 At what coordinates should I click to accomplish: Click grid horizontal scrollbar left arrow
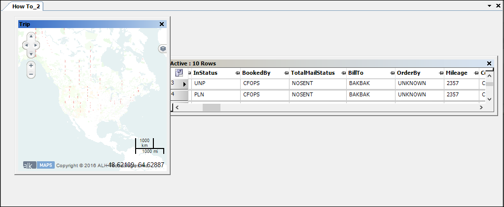177,107
